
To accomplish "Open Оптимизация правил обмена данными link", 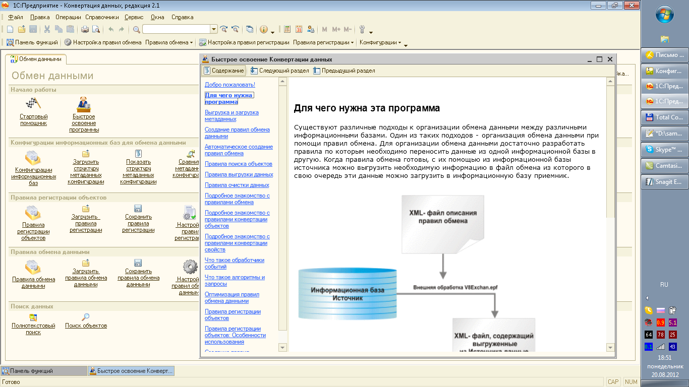I will (232, 297).
